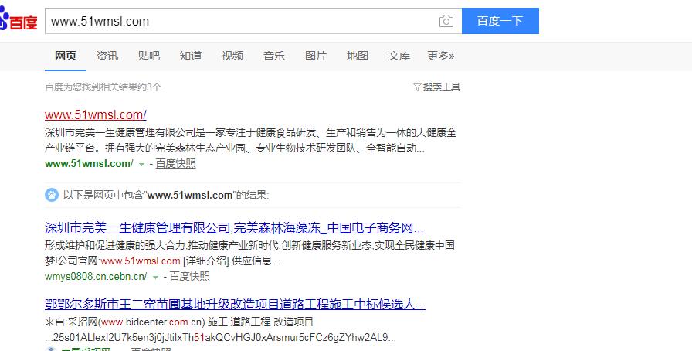Open 百度快照 for the wmys0808.cn.cebn.cn result

(189, 277)
